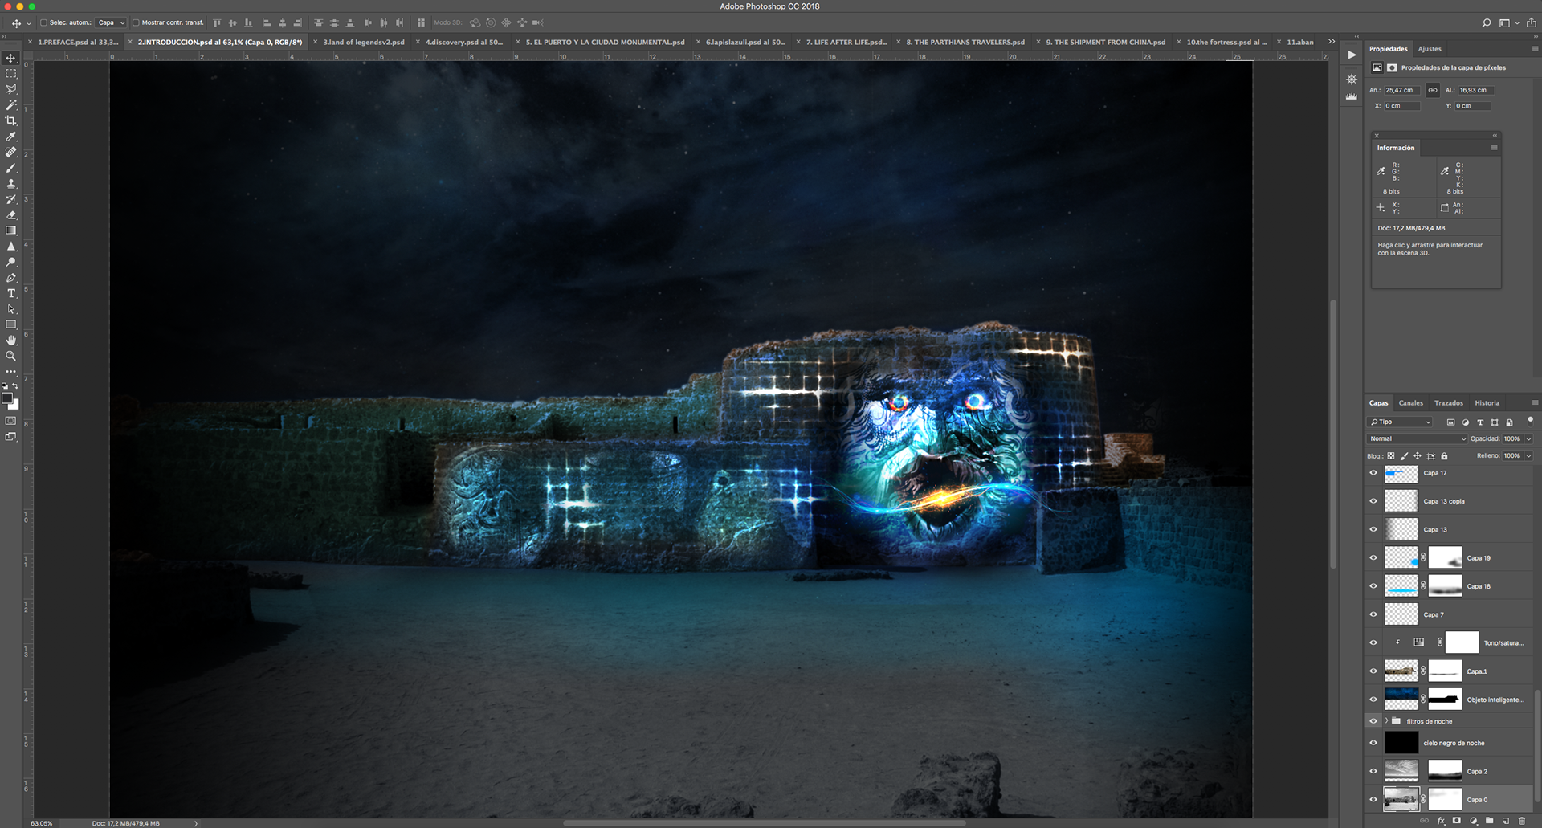1542x828 pixels.
Task: Click background color swatch
Action: 15,406
